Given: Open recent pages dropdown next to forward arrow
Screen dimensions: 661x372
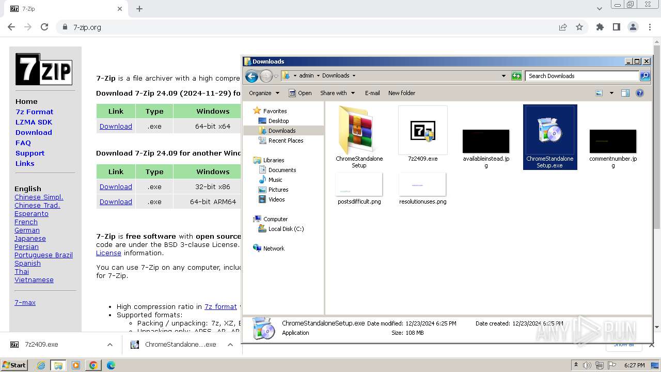Looking at the screenshot, I should point(276,76).
